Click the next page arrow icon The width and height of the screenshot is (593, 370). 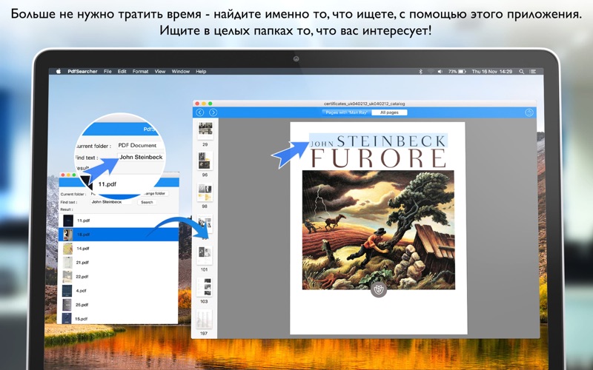coord(213,112)
